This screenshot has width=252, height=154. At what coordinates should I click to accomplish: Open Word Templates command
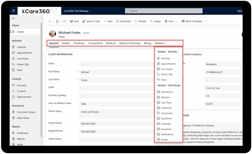[192, 21]
